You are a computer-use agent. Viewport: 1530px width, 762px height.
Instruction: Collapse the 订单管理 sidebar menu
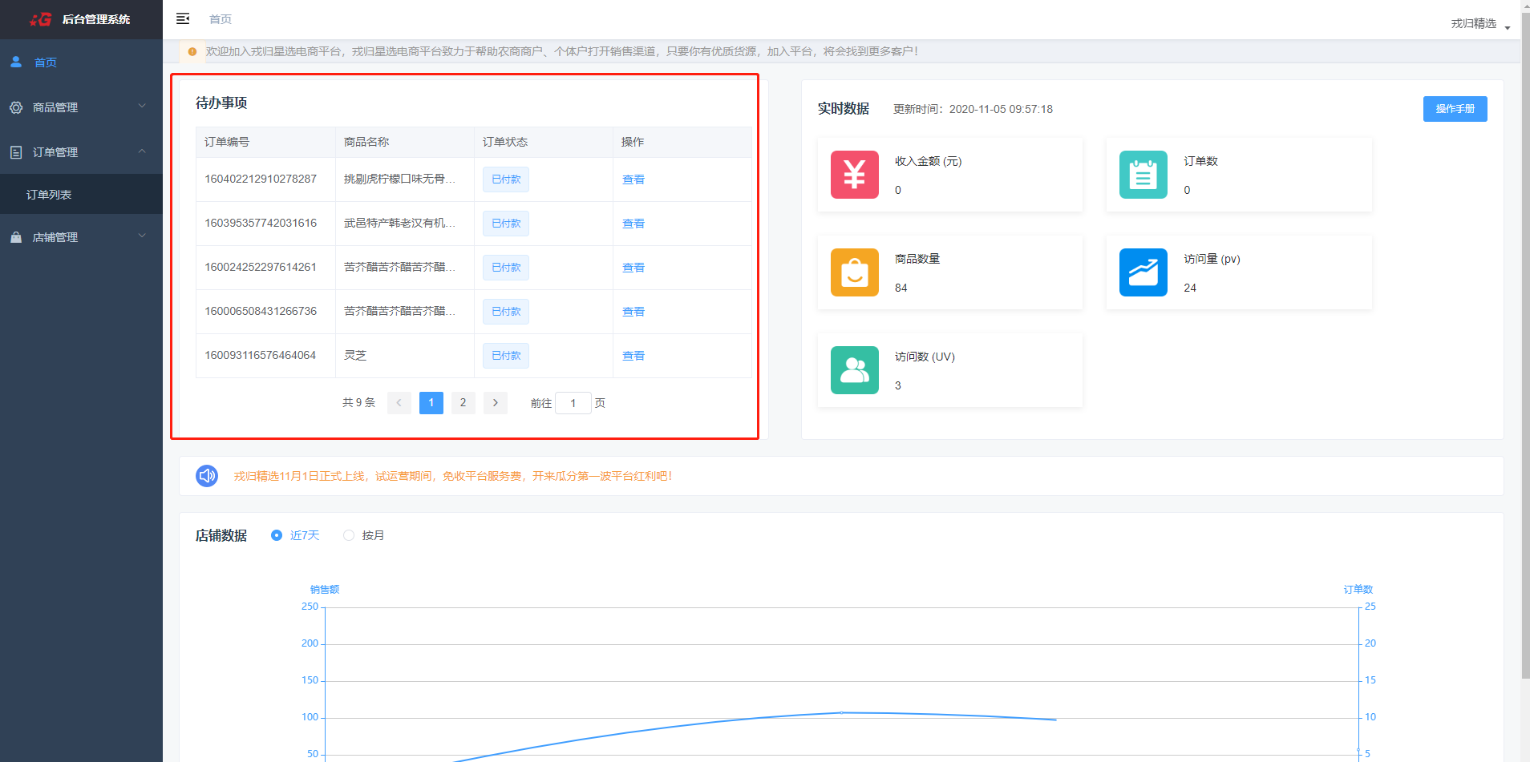(x=80, y=152)
